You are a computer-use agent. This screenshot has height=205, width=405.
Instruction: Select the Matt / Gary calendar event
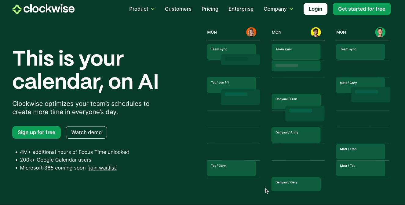click(x=360, y=85)
